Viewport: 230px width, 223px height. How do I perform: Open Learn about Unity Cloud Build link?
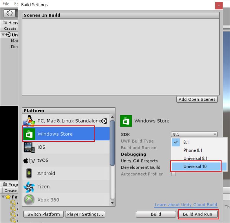(x=186, y=205)
